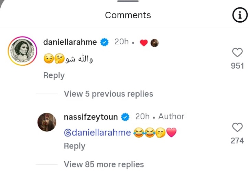Open the @daniellarahme mention in the reply

pos(98,132)
